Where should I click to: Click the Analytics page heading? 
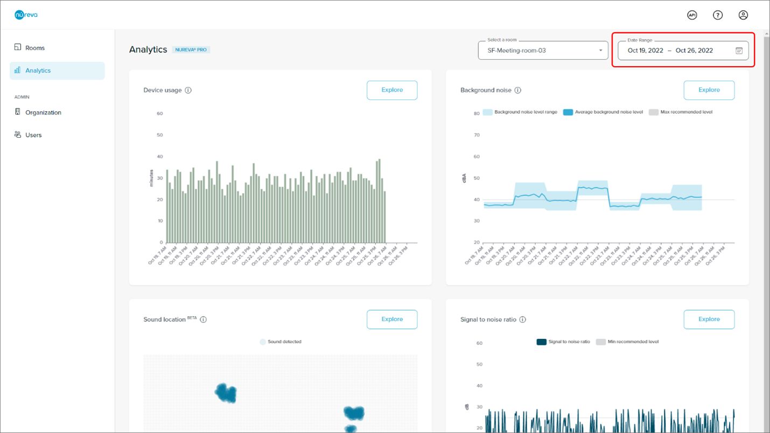click(148, 49)
